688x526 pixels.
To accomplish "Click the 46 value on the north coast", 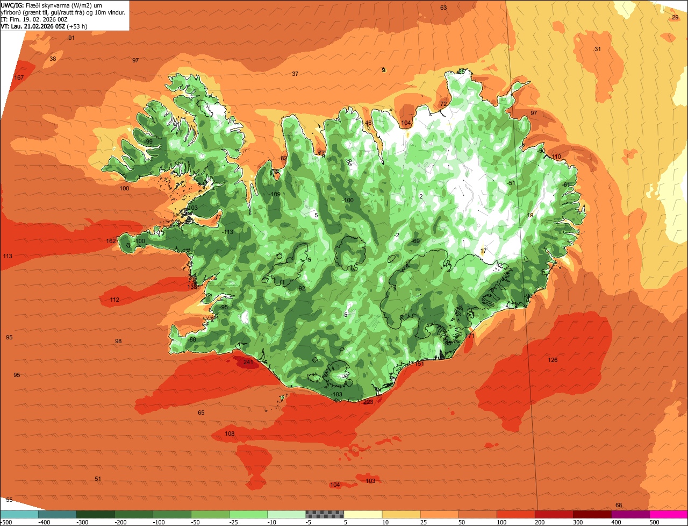I will tap(368, 123).
